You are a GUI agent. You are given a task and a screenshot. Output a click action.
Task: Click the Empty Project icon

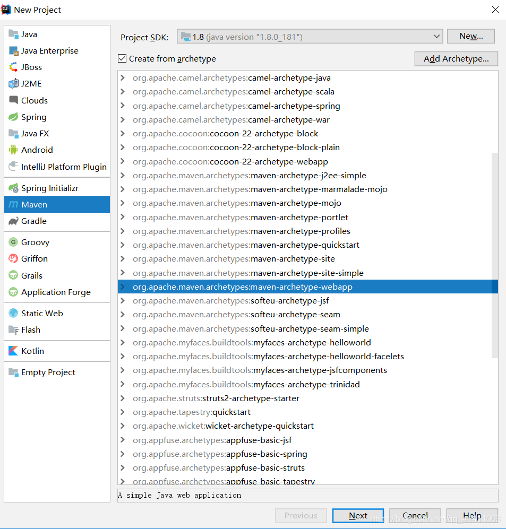pos(13,372)
